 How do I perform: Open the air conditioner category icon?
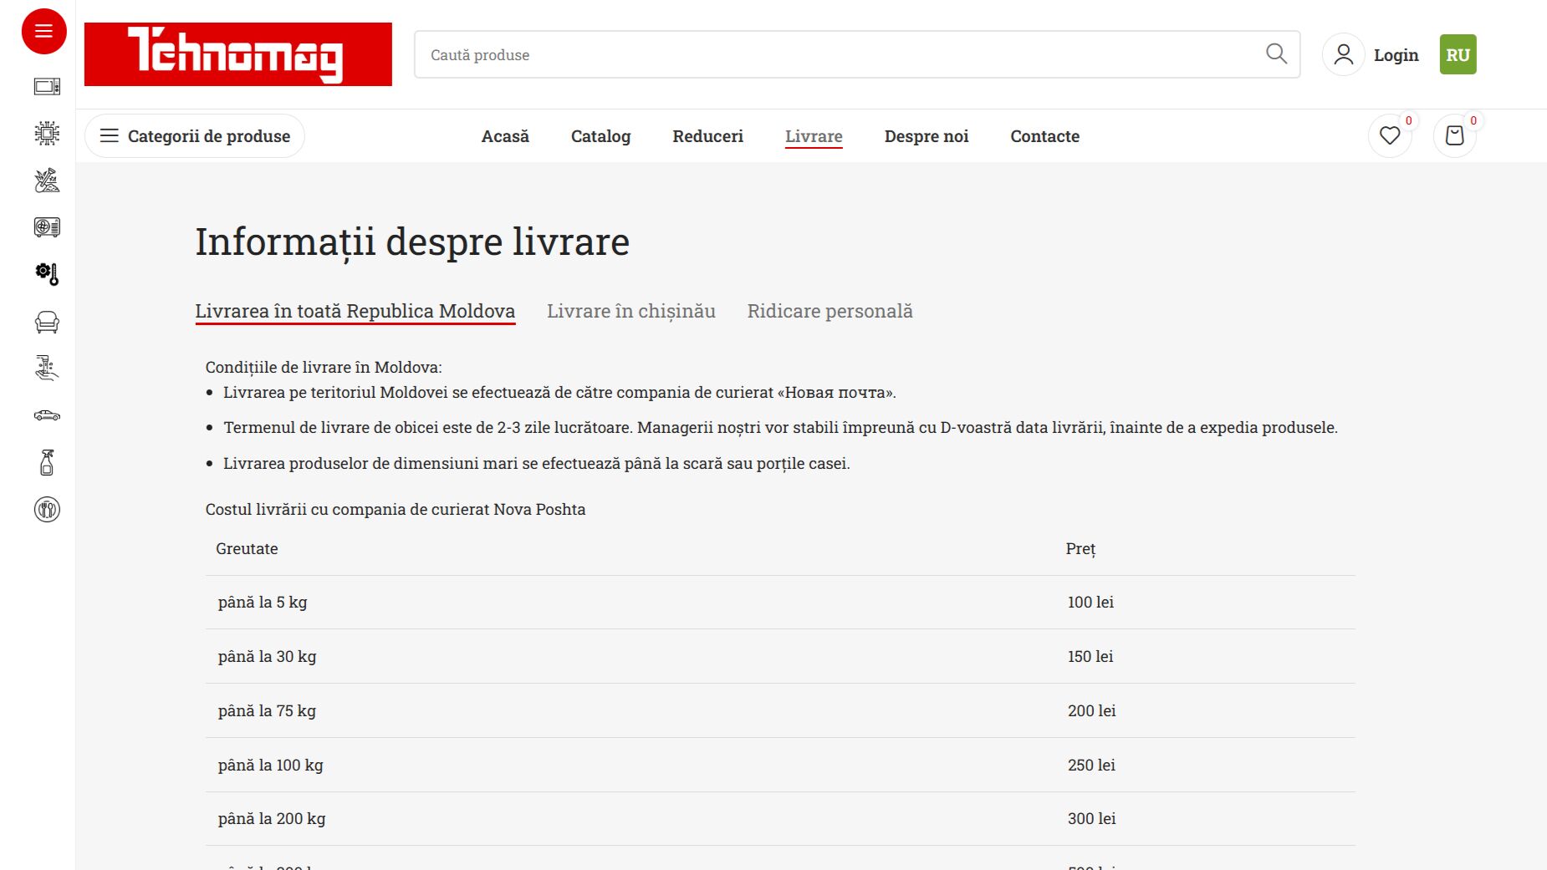47,227
